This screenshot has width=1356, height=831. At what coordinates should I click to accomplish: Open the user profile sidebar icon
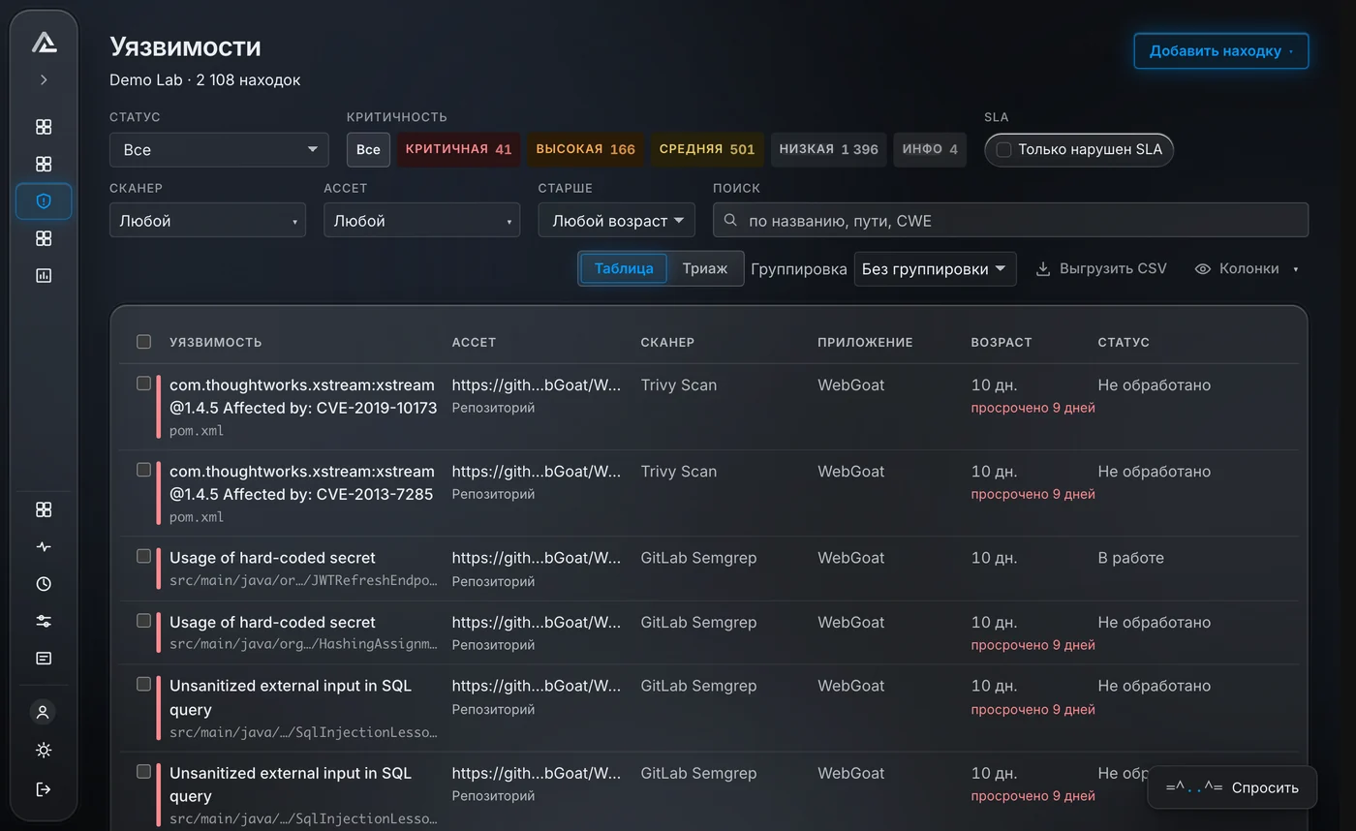point(43,712)
